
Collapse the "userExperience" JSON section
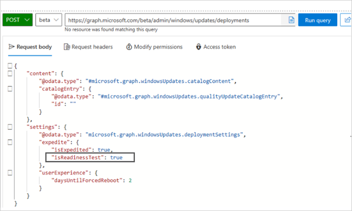10,173
